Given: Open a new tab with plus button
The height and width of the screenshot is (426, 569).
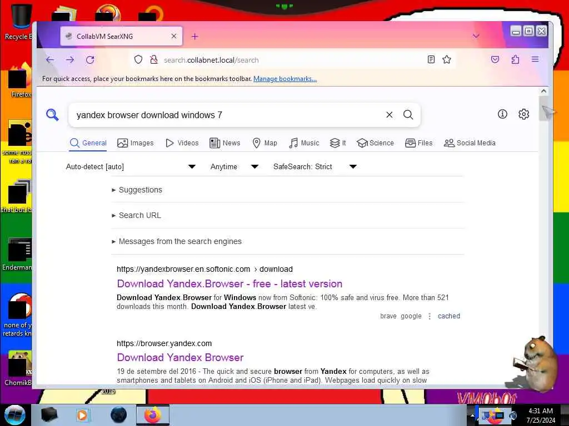Looking at the screenshot, I should pos(195,36).
